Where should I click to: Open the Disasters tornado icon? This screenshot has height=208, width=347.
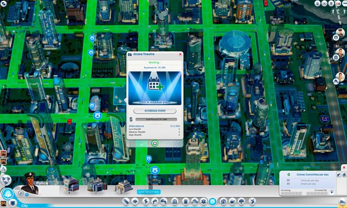point(252,201)
